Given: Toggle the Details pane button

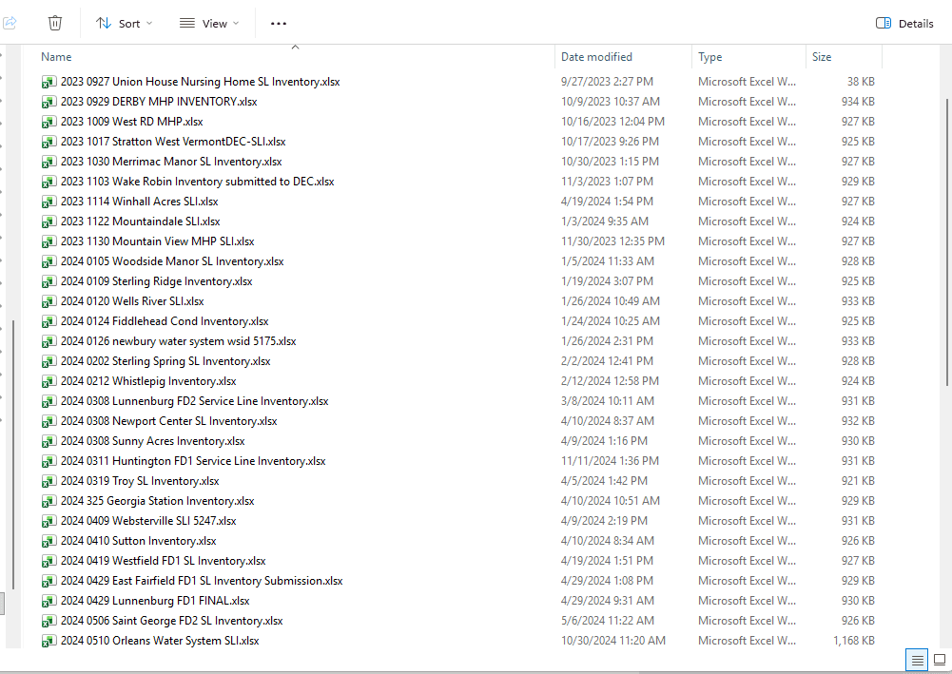Looking at the screenshot, I should 904,23.
